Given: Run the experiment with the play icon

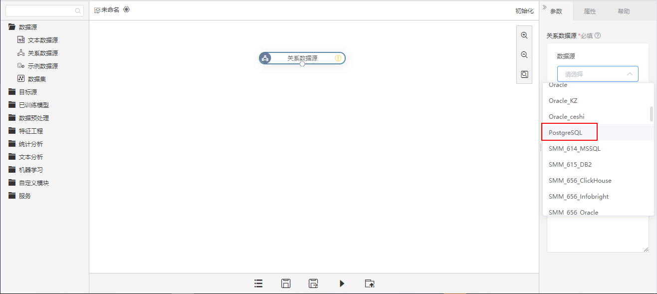Looking at the screenshot, I should pyautogui.click(x=342, y=284).
